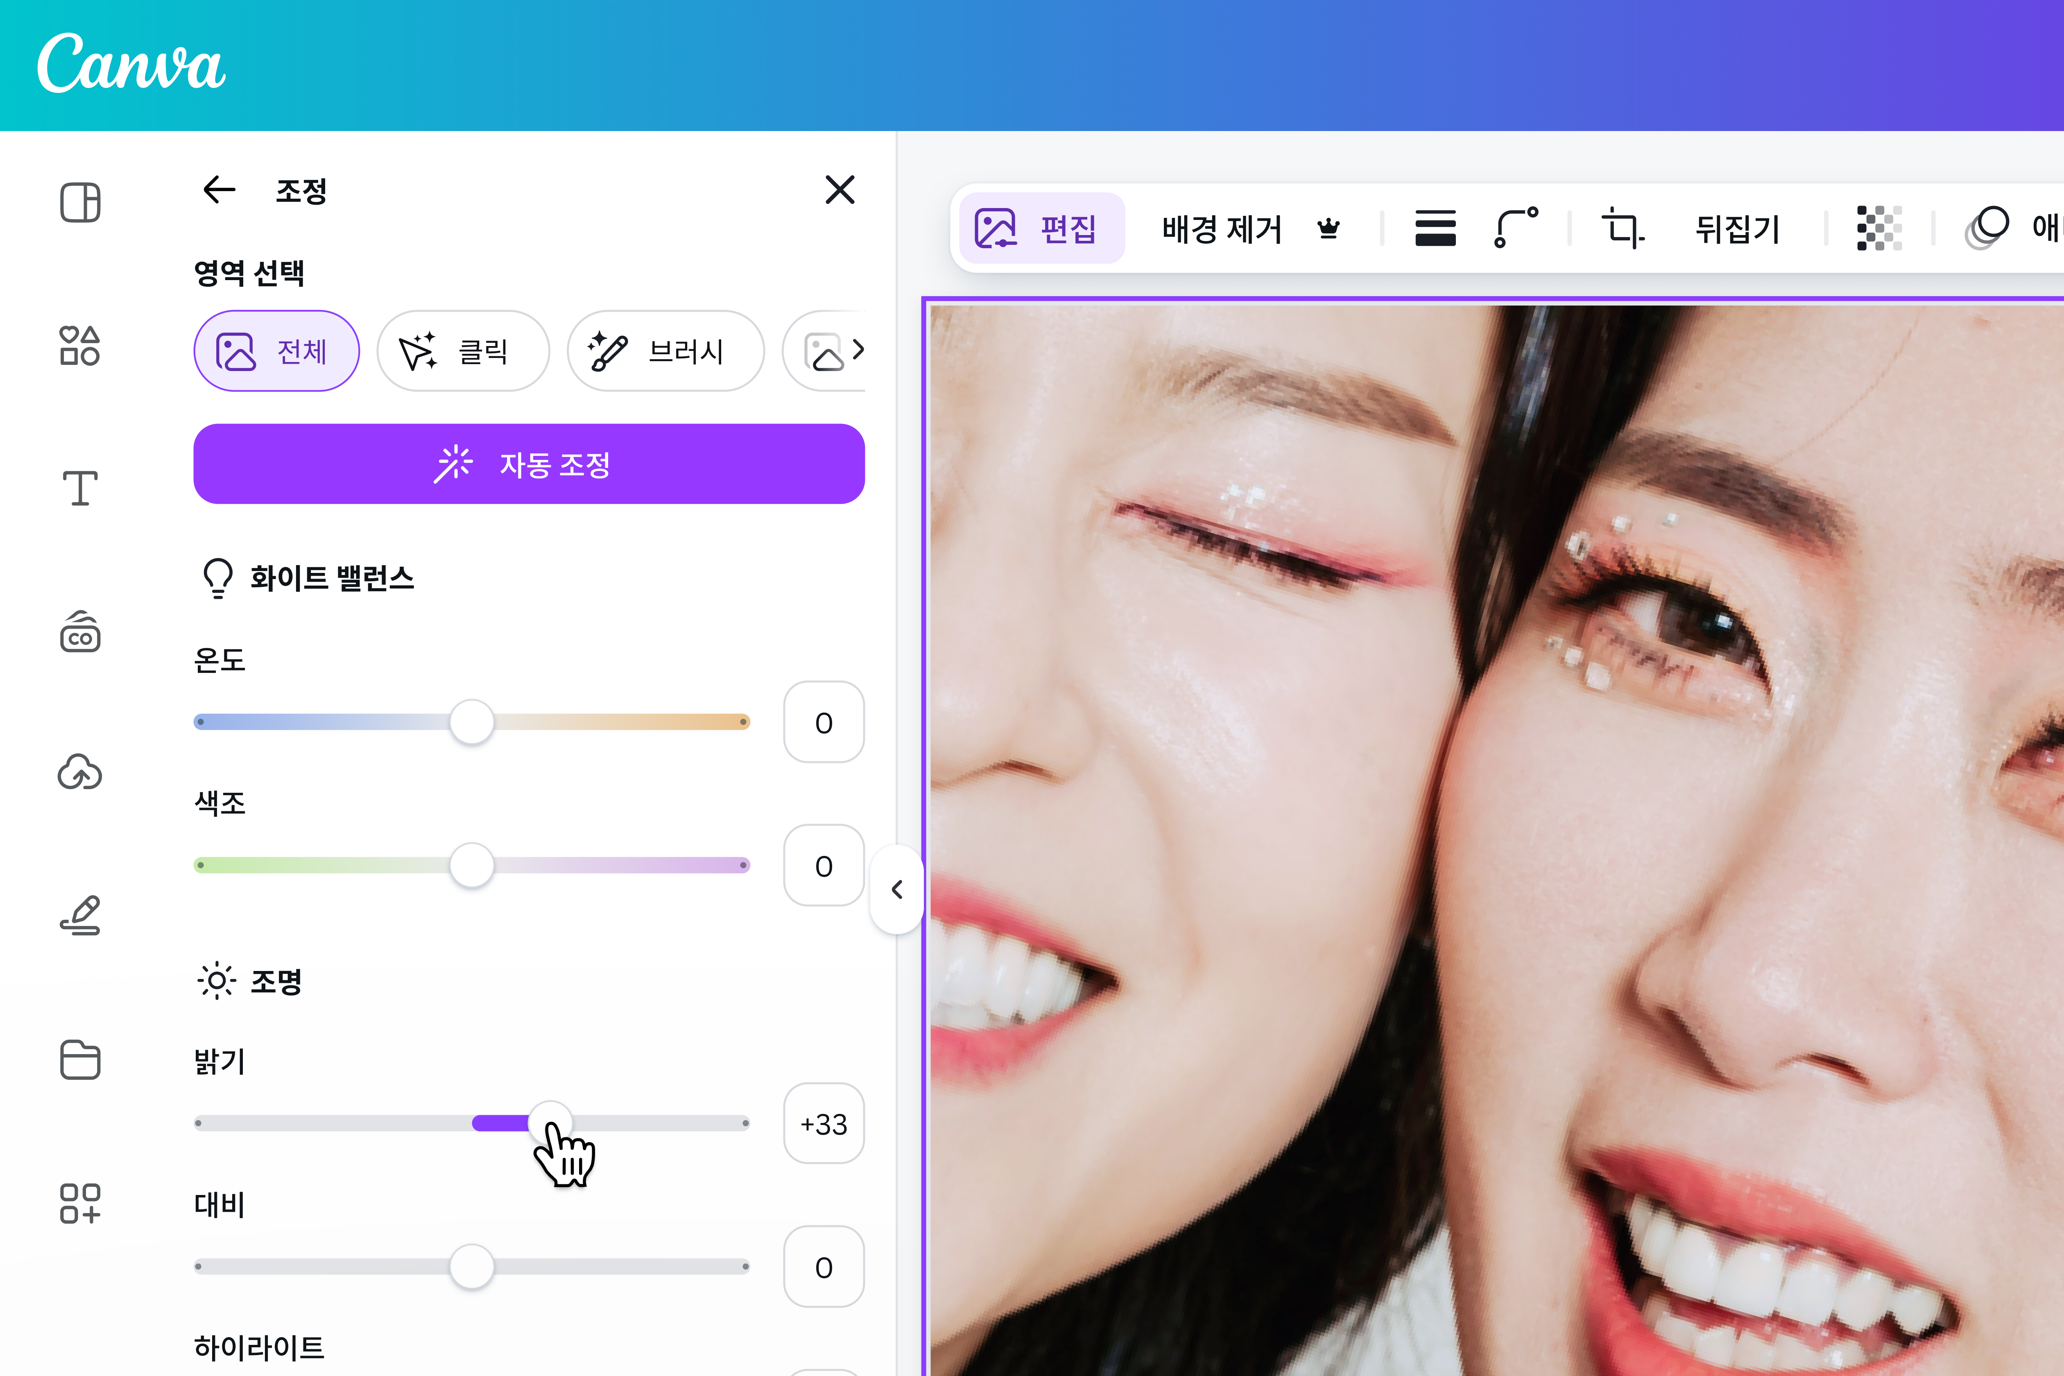Reveal more area selection options with chevron
2064x1376 pixels.
coord(859,350)
